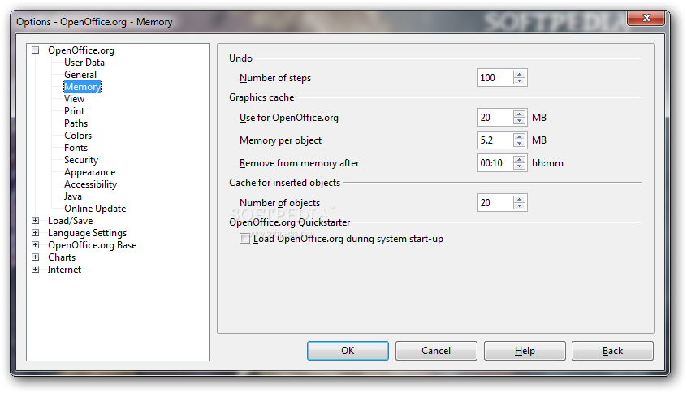This screenshot has height=393, width=687.
Task: Decrease Remove from memory after time
Action: (519, 167)
